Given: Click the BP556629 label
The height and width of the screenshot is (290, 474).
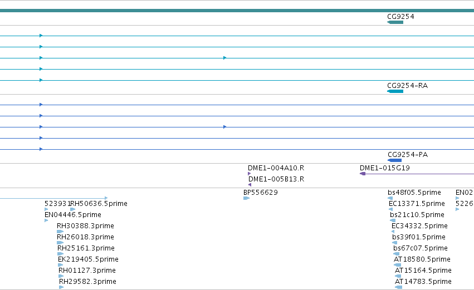Looking at the screenshot, I should (261, 193).
